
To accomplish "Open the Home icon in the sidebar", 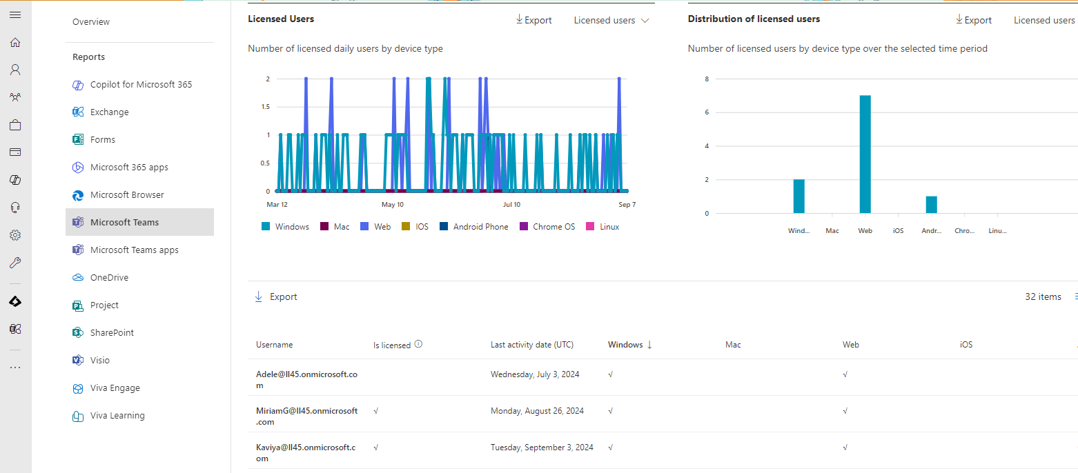I will pos(15,42).
